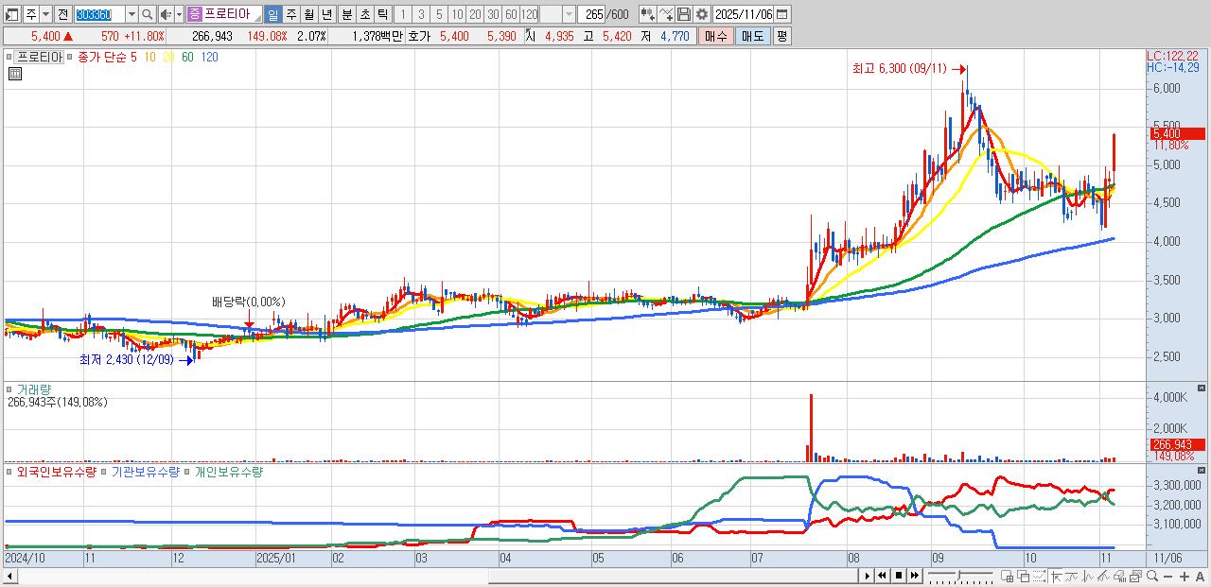
Task: Expand the stock code history dropdown
Action: pos(132,14)
